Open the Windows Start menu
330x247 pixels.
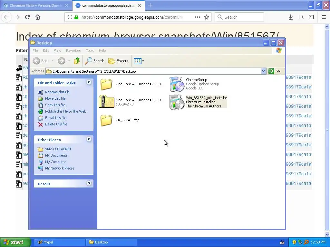pyautogui.click(x=15, y=242)
